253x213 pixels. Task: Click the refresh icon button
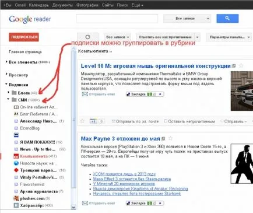[x=87, y=37]
